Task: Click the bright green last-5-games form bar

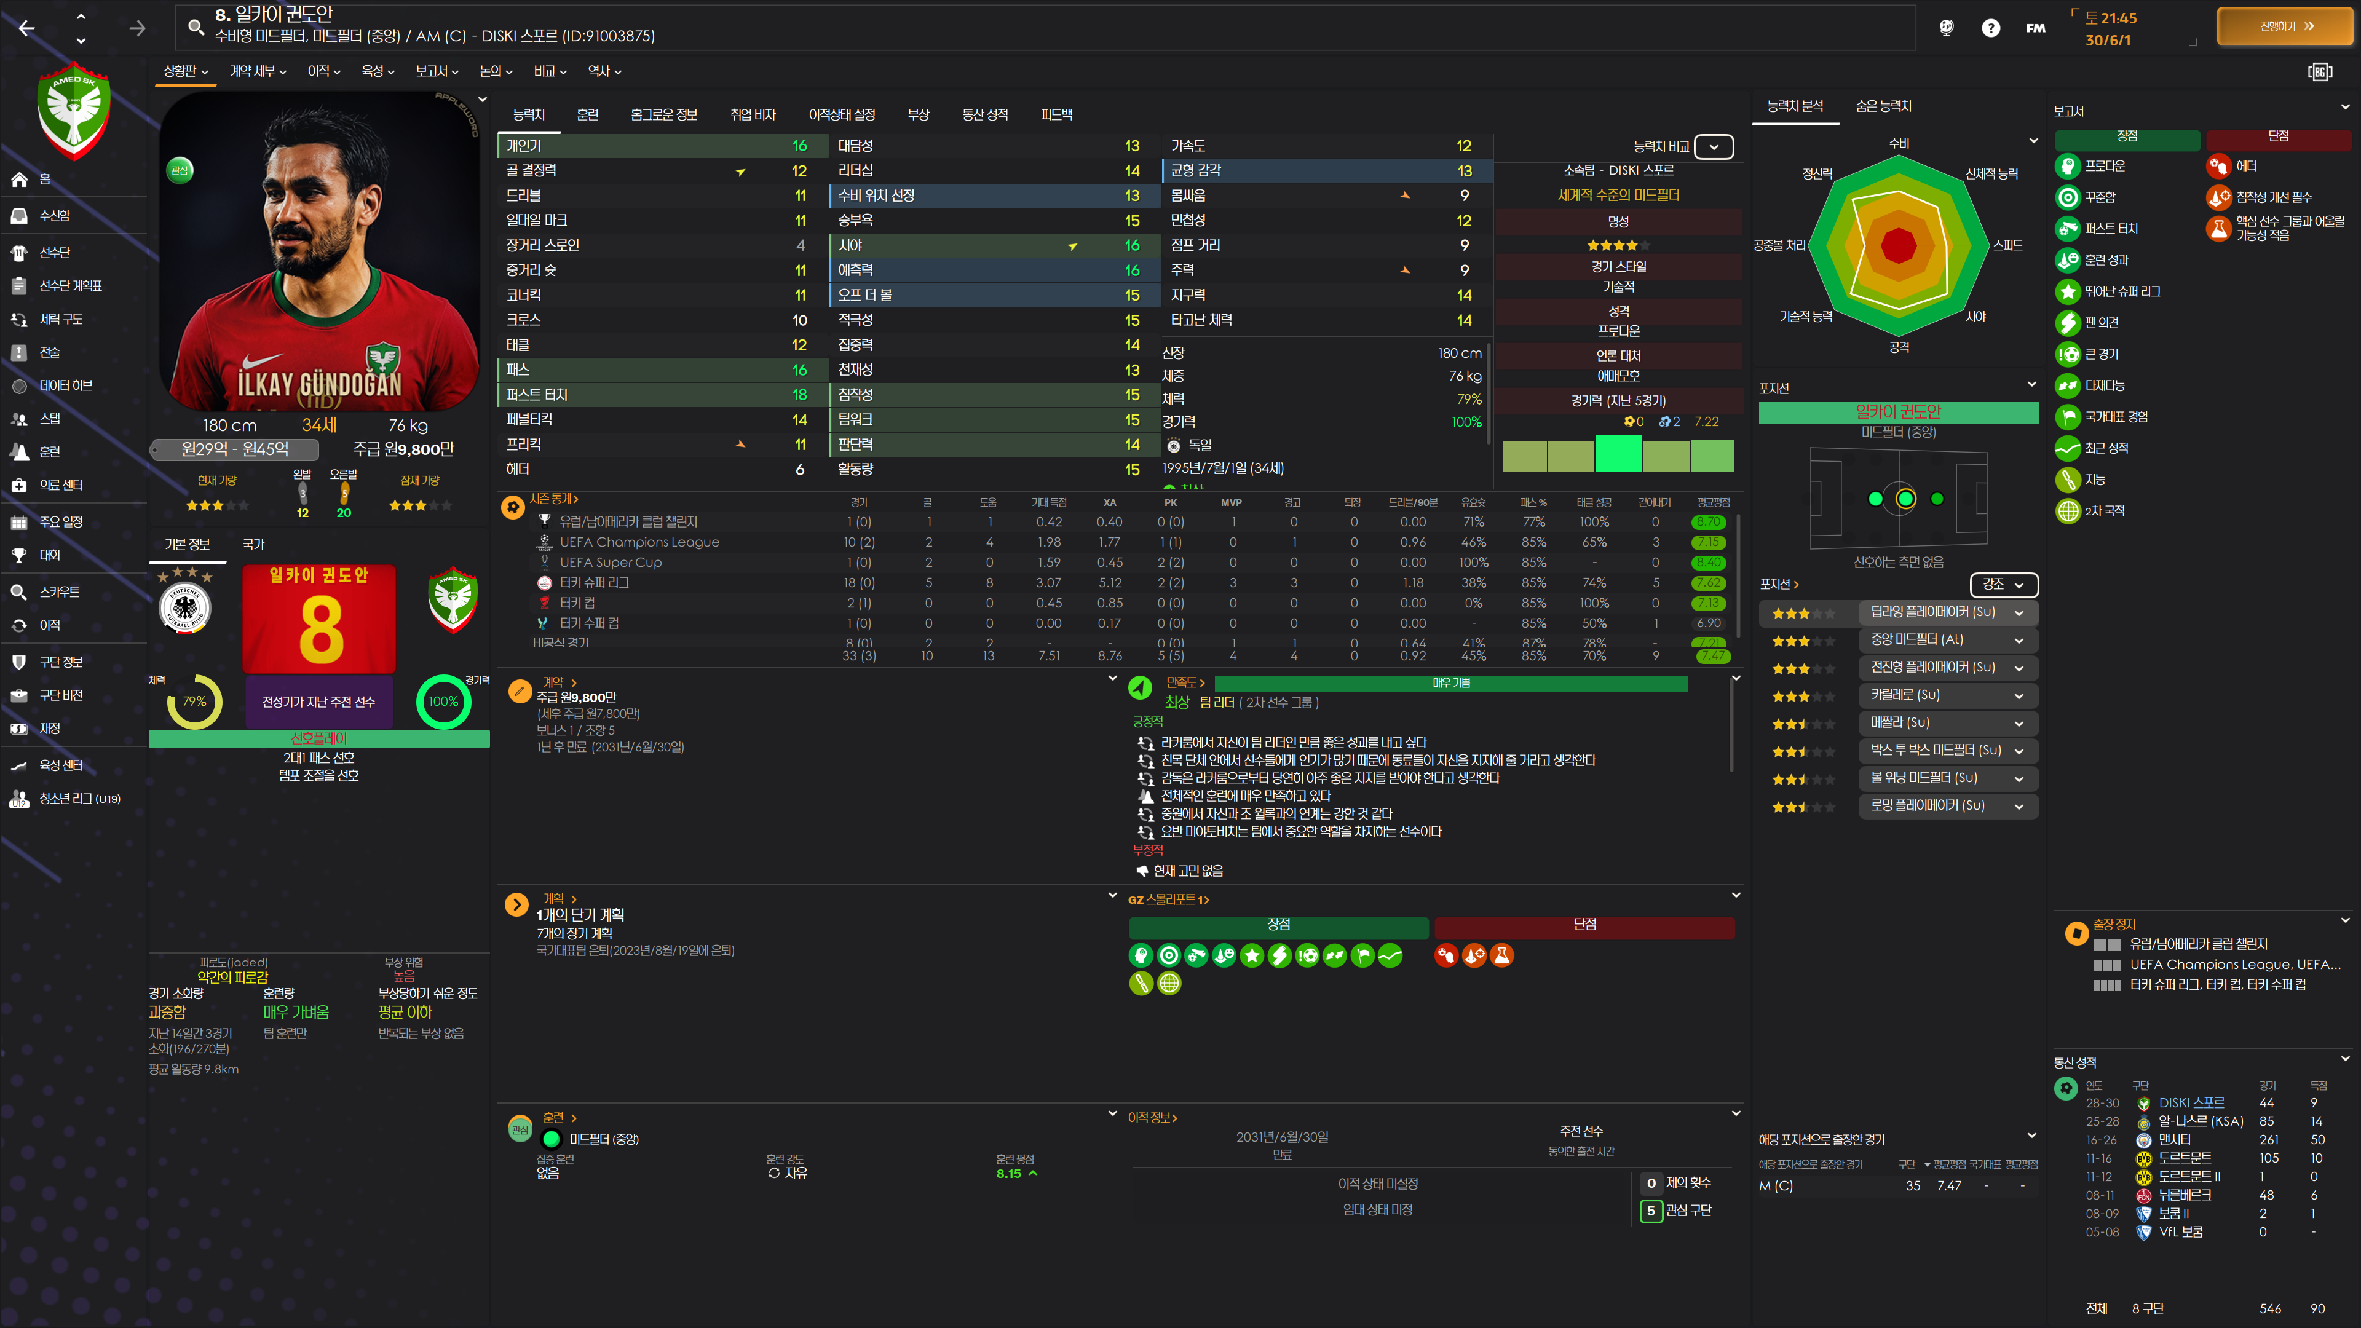Action: click(1619, 454)
